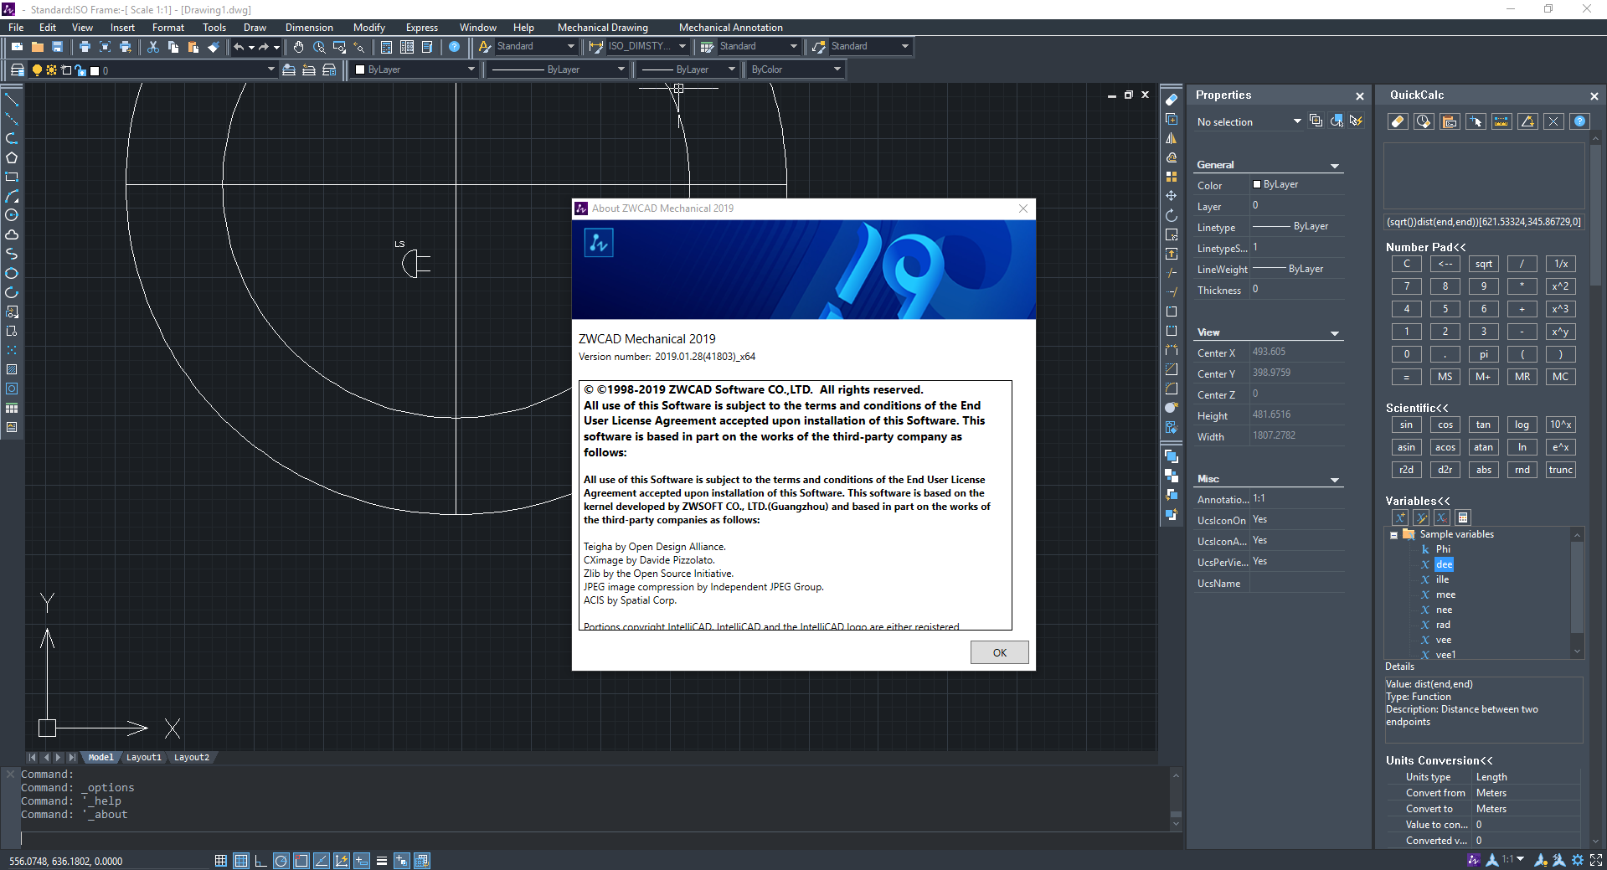Viewport: 1607px width, 870px height.
Task: Switch to the Layout2 tab
Action: [x=191, y=758]
